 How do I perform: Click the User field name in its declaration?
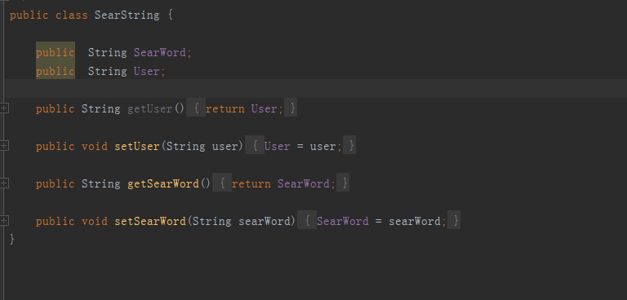click(146, 71)
